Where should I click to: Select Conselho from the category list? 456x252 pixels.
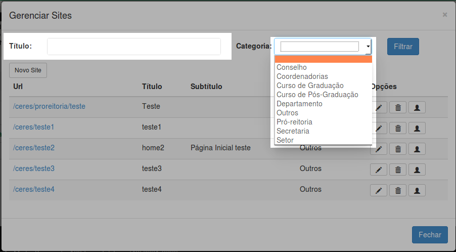[292, 67]
